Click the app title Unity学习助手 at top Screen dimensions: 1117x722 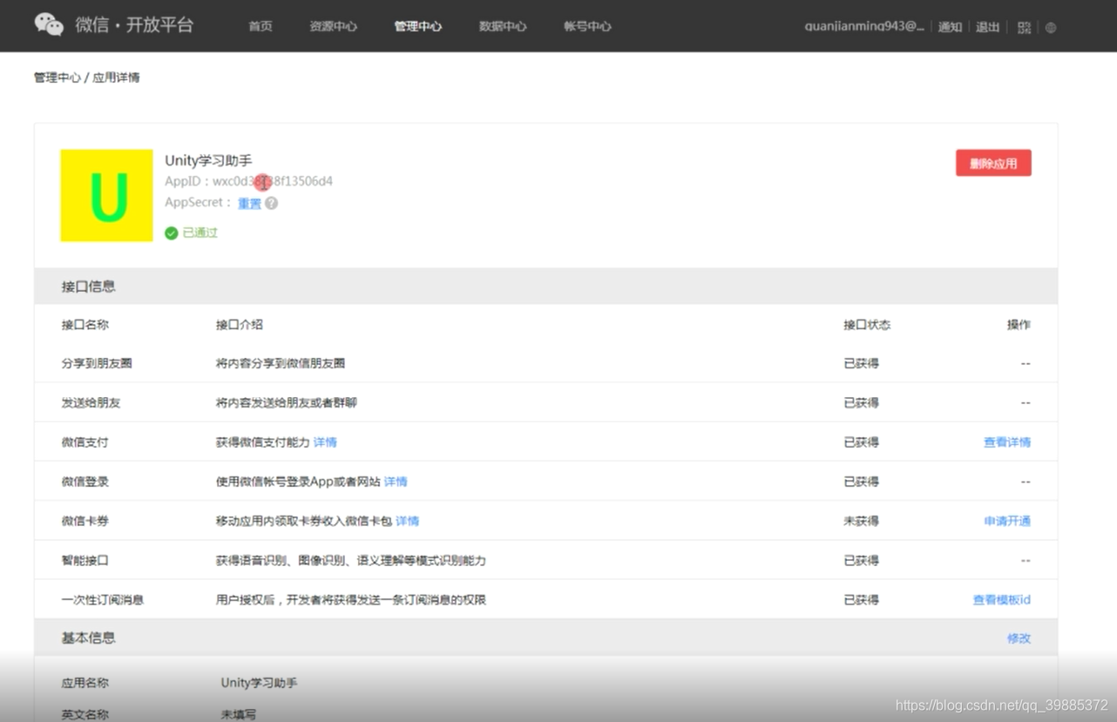point(208,160)
